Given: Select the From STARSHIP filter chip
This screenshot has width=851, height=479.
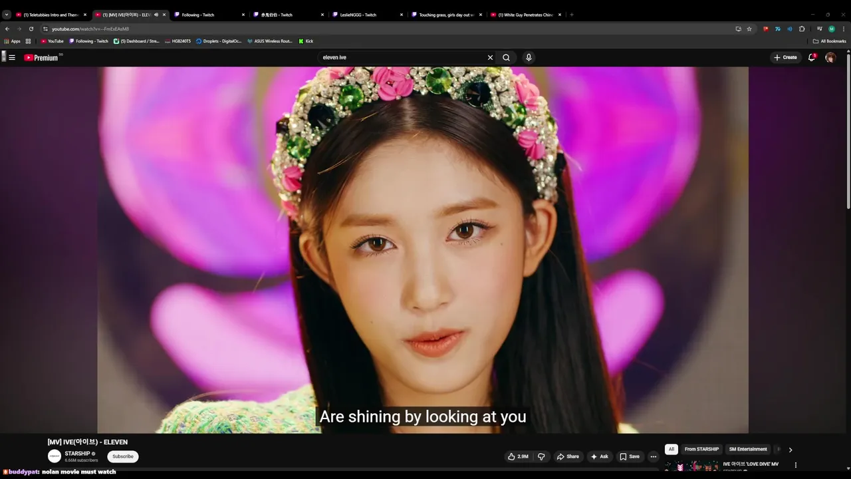Looking at the screenshot, I should tap(701, 449).
